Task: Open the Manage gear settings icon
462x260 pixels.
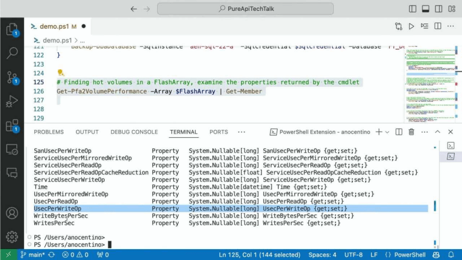Action: 12,236
